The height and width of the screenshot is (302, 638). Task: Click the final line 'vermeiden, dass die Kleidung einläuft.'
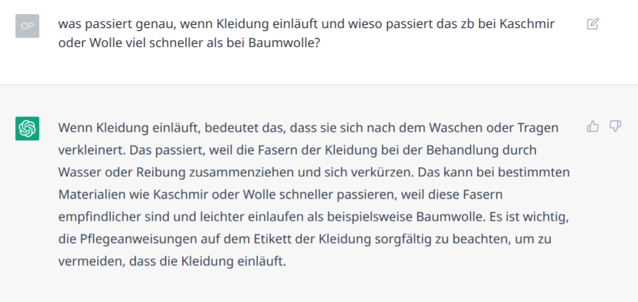coord(172,261)
